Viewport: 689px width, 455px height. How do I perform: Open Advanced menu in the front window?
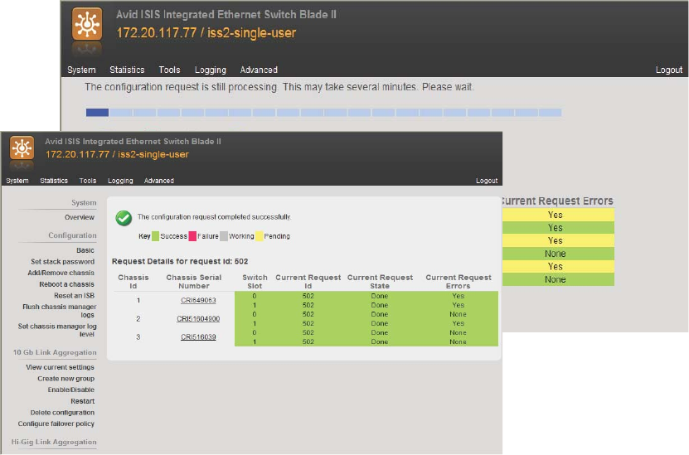point(159,181)
